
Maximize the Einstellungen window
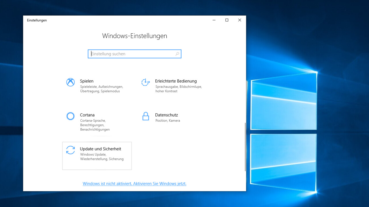[x=227, y=20]
